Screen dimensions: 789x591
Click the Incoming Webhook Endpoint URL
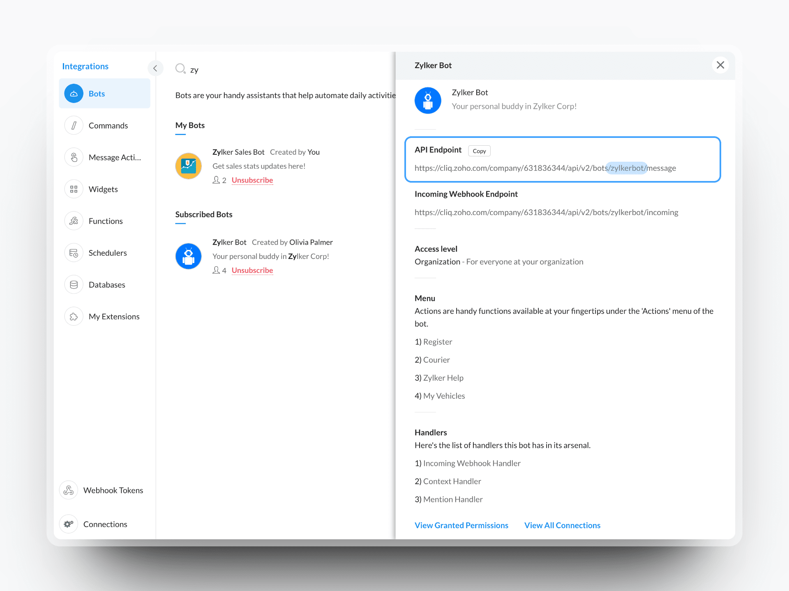point(546,212)
